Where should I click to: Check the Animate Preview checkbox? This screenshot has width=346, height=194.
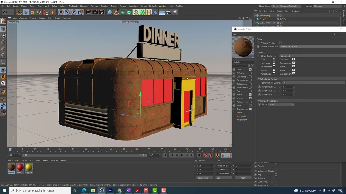coord(280,43)
